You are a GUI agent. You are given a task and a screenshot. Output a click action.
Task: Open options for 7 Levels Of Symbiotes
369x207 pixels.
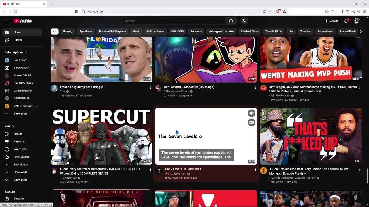click(x=255, y=170)
